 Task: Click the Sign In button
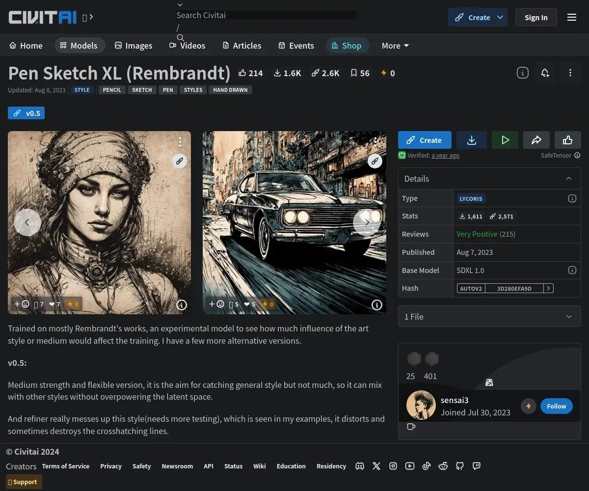click(536, 17)
